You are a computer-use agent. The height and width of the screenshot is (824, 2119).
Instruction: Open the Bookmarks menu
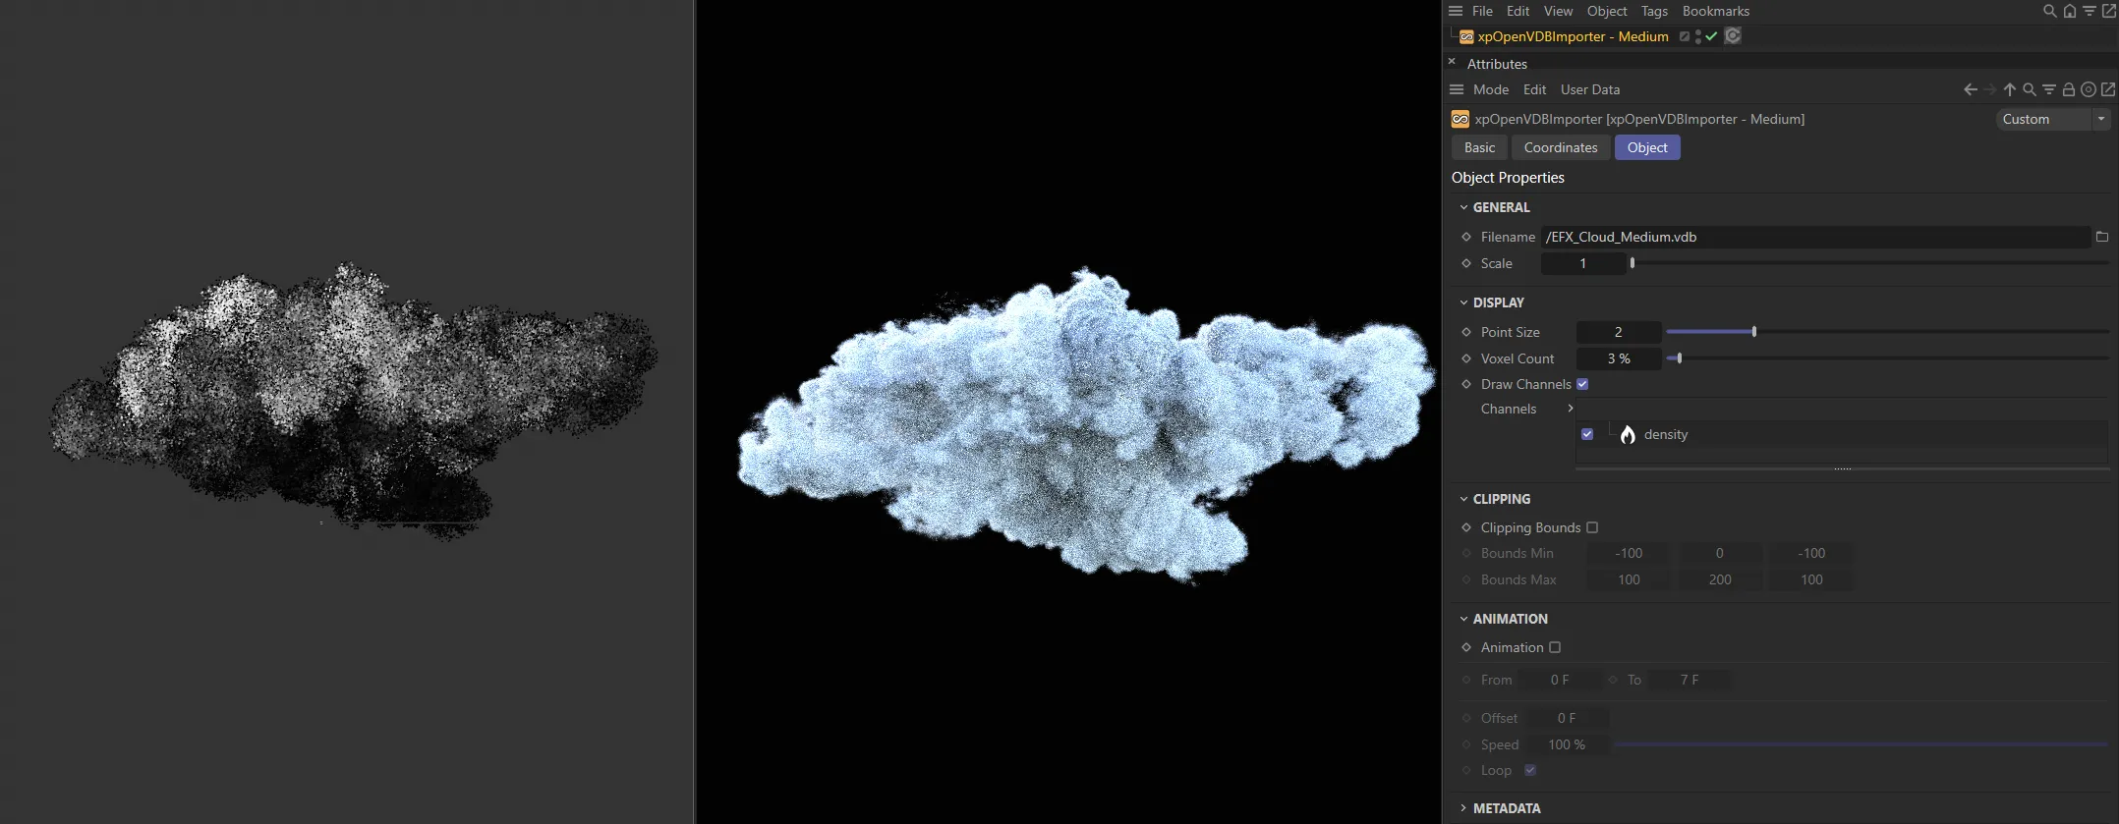coord(1716,11)
